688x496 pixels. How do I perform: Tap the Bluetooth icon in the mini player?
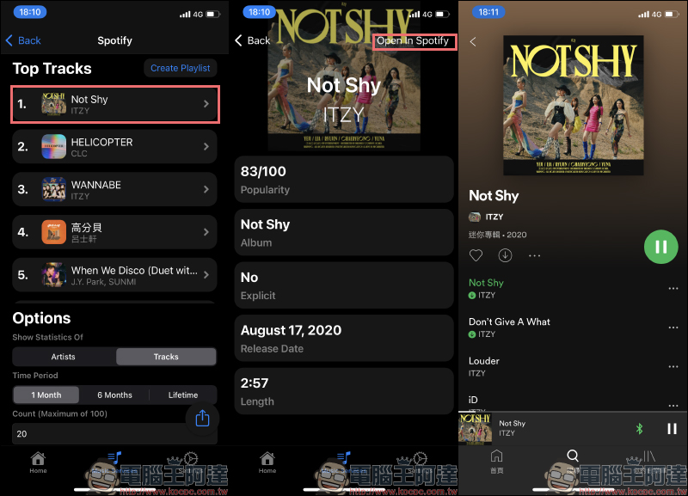pos(639,428)
